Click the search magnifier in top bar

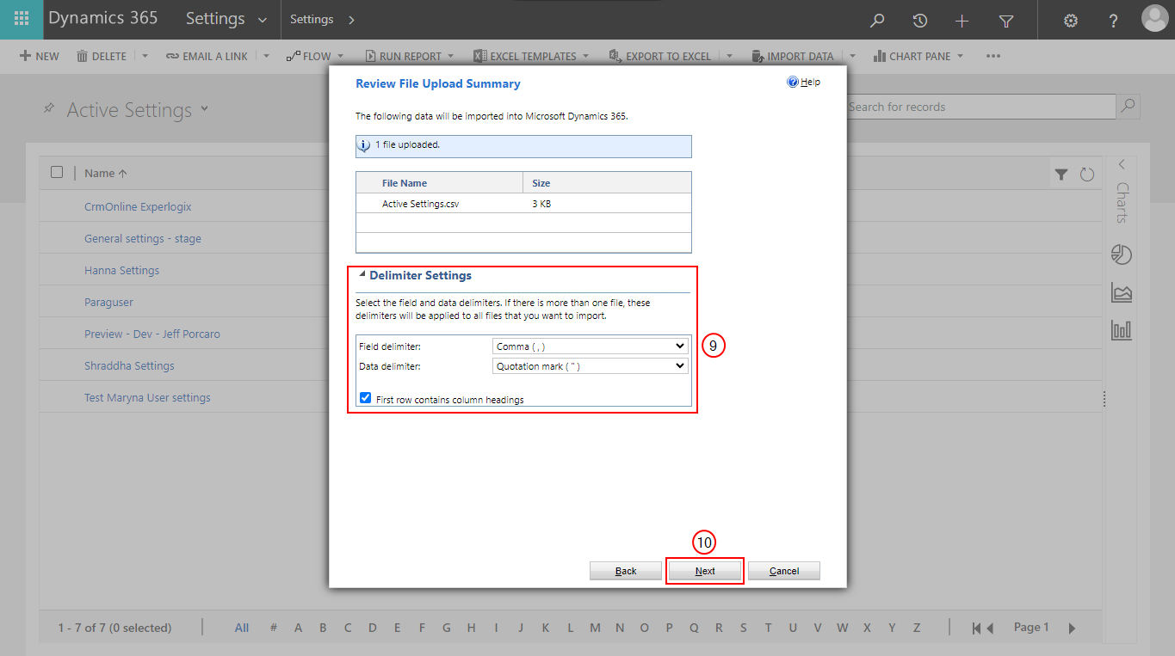[x=877, y=21]
